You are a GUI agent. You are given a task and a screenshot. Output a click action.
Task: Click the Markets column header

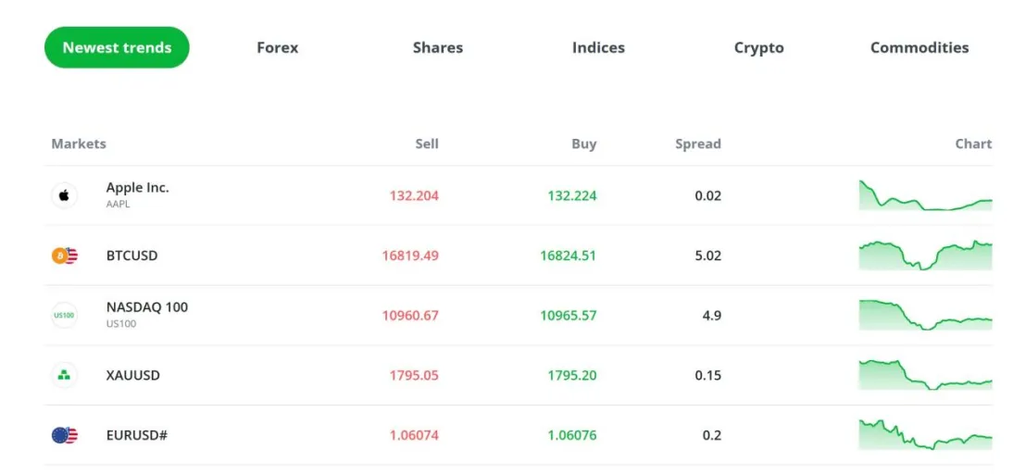(x=79, y=143)
